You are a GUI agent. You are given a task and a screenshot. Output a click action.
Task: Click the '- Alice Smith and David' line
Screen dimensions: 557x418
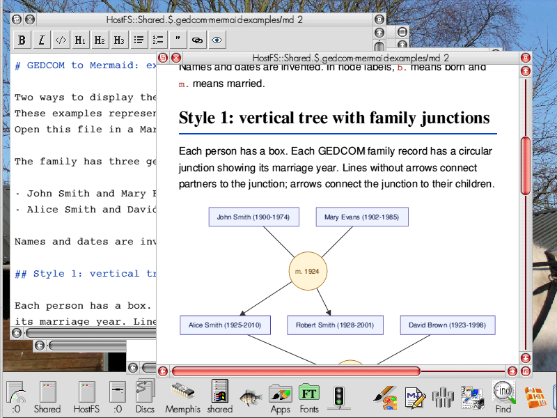(x=85, y=210)
